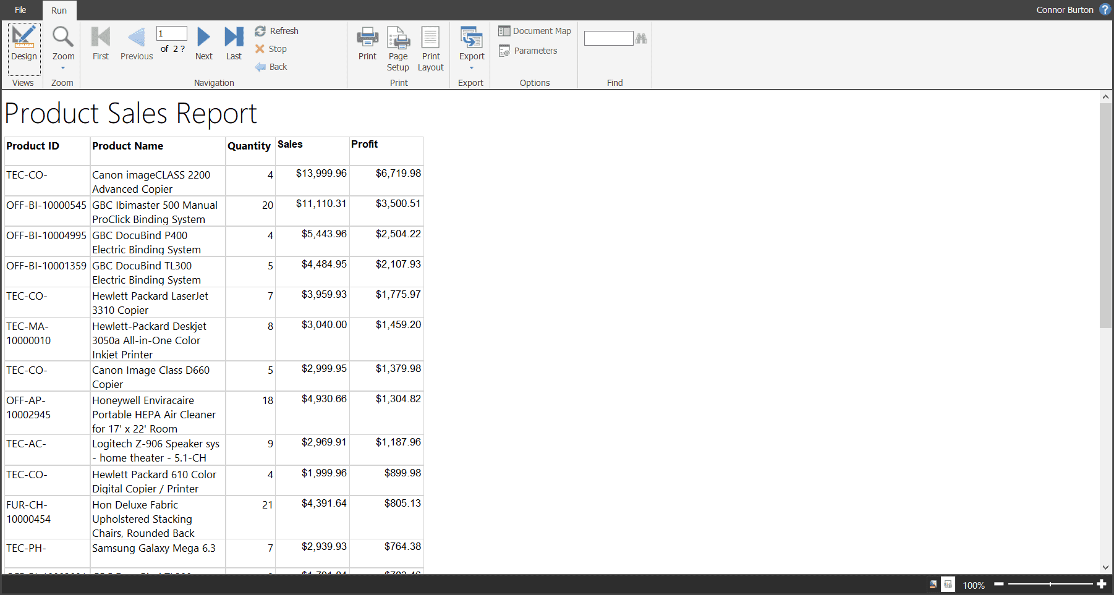Open the Parameters pane
This screenshot has height=595, width=1114.
click(528, 51)
